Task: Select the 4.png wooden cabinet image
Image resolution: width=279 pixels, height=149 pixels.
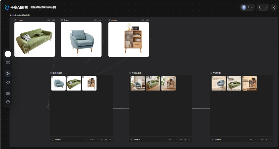Action: click(129, 39)
